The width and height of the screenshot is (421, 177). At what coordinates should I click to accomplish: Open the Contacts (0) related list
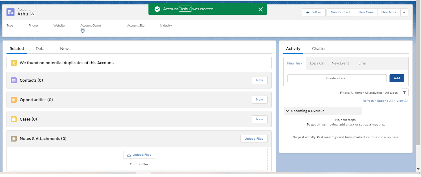31,80
